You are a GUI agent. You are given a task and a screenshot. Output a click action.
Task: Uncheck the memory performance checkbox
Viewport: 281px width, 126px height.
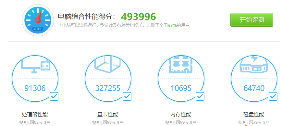[200, 96]
